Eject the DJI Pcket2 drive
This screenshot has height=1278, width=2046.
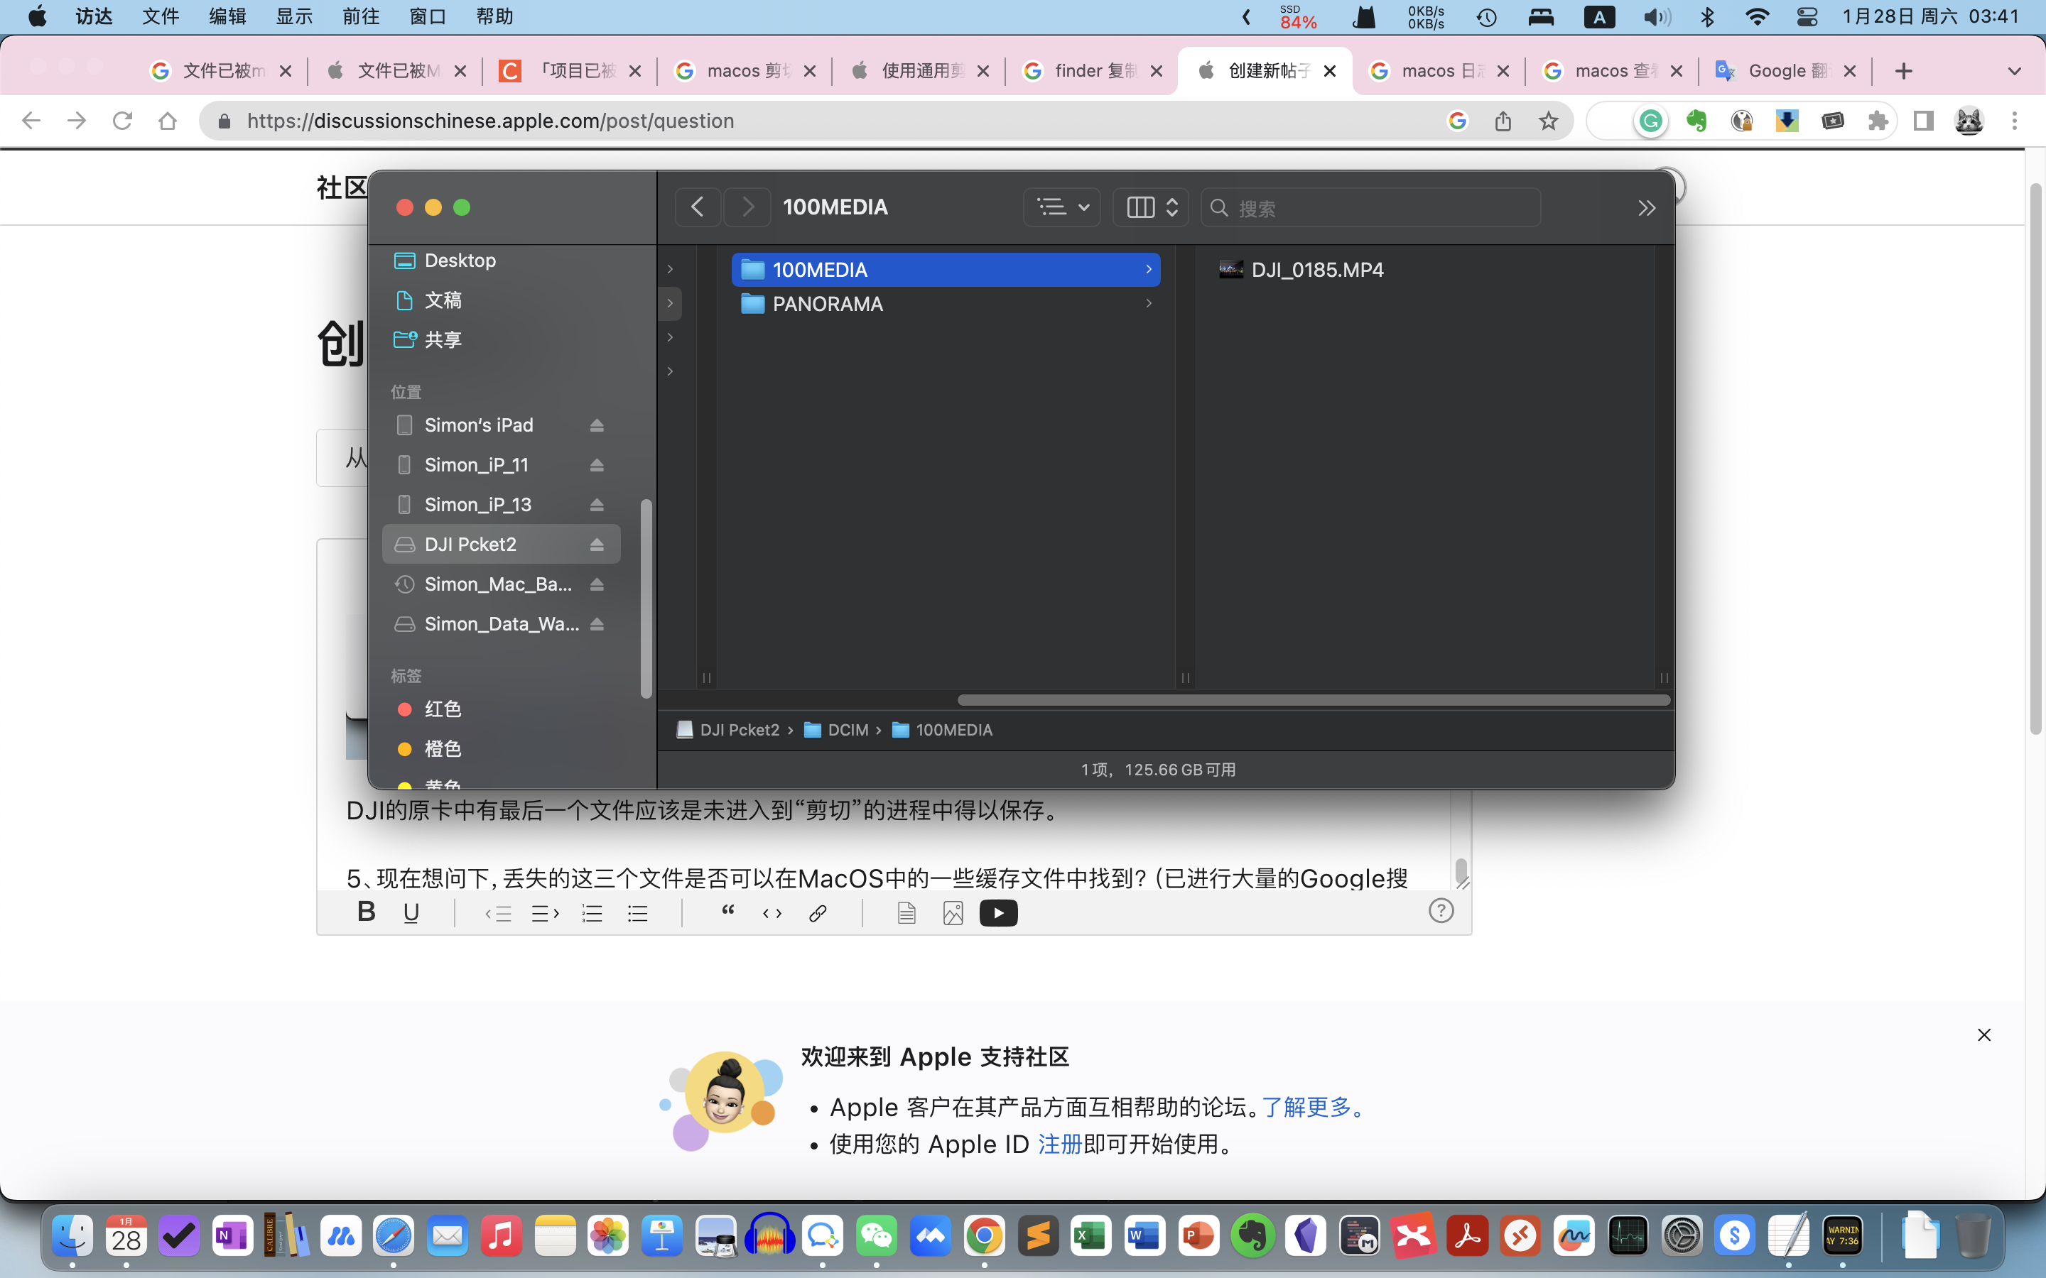click(x=597, y=545)
